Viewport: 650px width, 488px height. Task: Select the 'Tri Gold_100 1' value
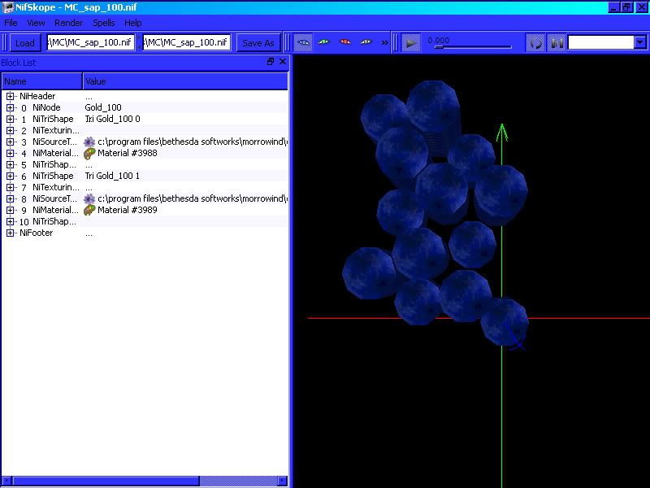click(112, 176)
